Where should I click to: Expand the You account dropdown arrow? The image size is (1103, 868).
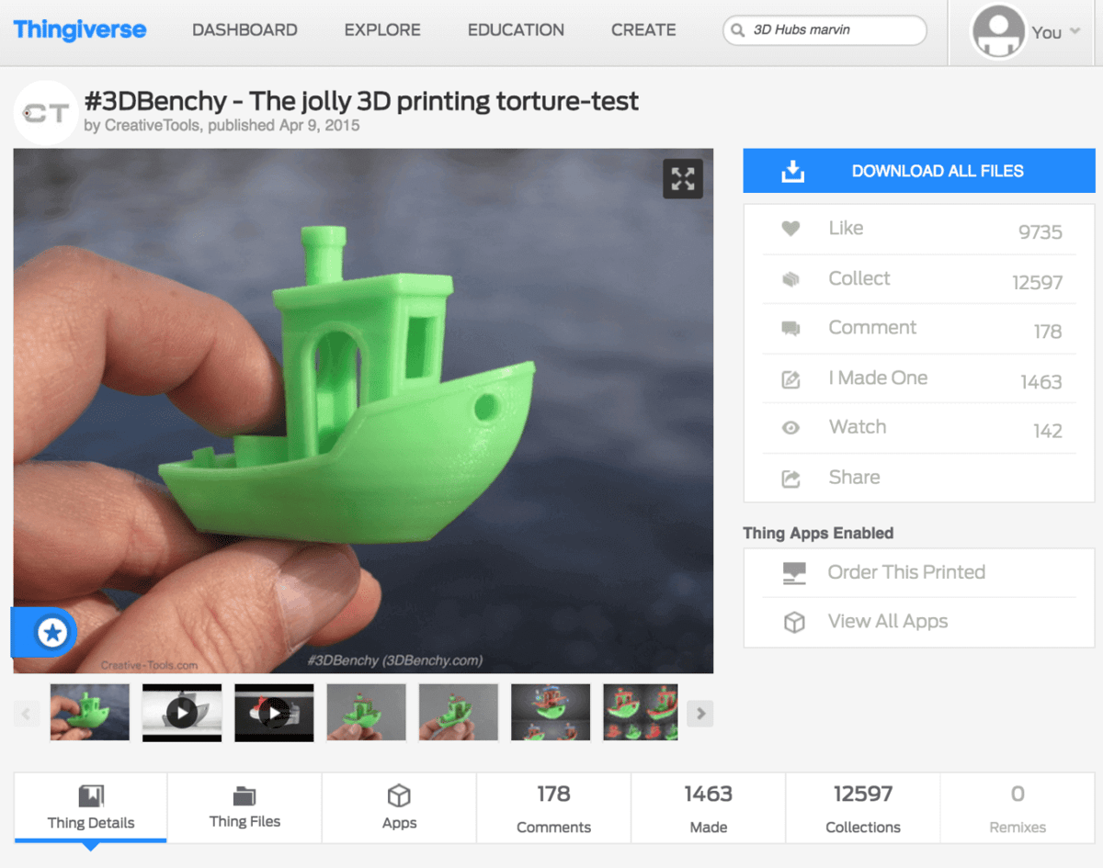point(1075,31)
